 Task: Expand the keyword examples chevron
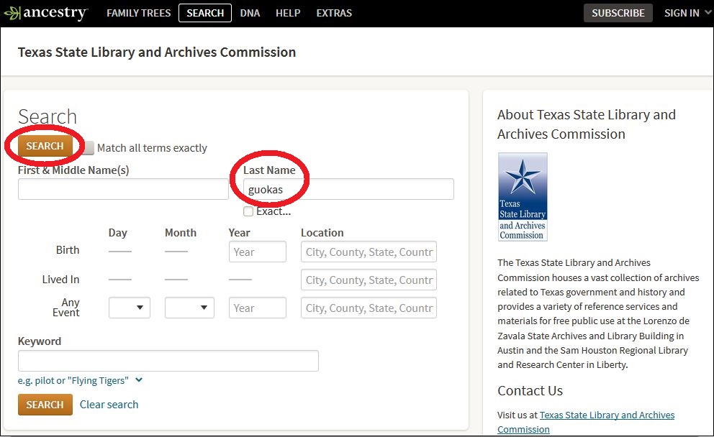(x=139, y=380)
